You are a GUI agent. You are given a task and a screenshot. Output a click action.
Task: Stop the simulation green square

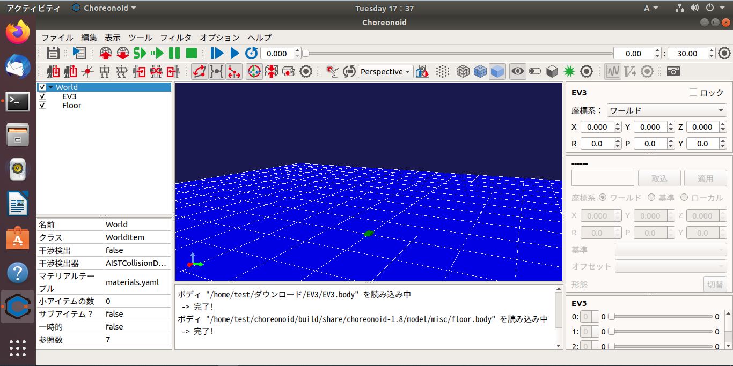click(x=192, y=53)
